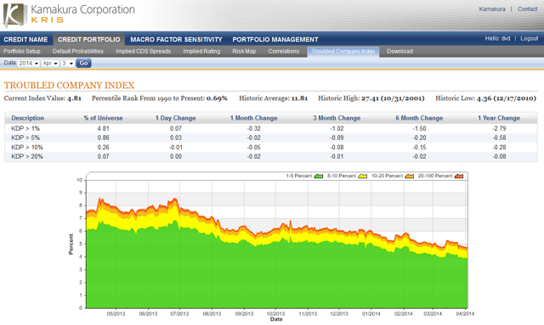Image resolution: width=544 pixels, height=325 pixels.
Task: Select the KDP > 1% row label
Action: (x=25, y=128)
